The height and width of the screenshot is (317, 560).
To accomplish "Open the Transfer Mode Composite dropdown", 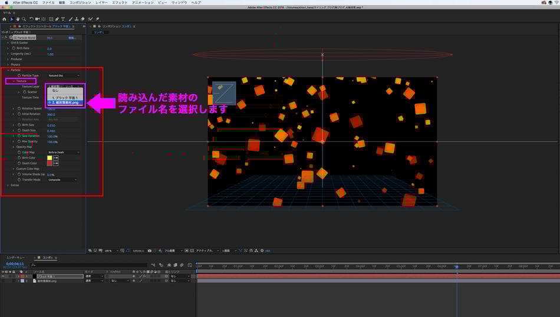I will (x=62, y=180).
